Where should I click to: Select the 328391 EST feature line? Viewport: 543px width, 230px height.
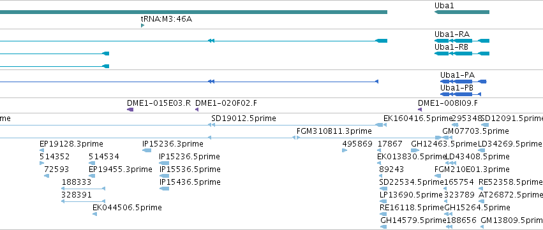point(83,201)
